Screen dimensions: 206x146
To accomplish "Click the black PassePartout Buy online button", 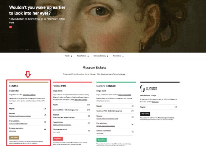I will point(145,114).
